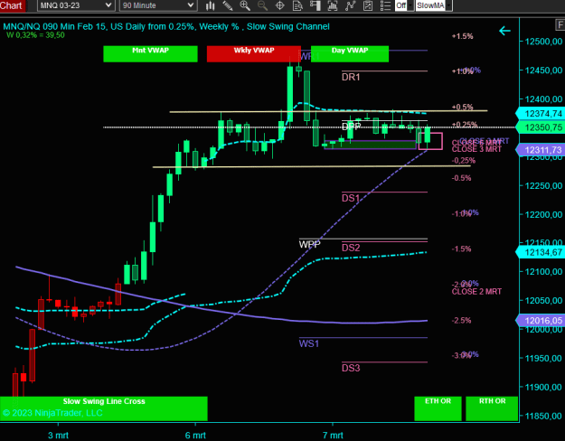The height and width of the screenshot is (441, 565).
Task: Click the DS2 pivot label
Action: click(x=351, y=248)
